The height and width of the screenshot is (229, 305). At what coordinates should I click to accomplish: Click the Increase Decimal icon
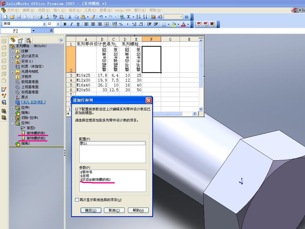134,24
